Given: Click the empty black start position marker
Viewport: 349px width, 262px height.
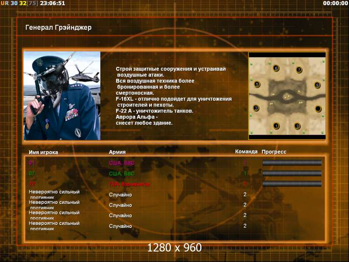Looking at the screenshot, I should (318, 109).
